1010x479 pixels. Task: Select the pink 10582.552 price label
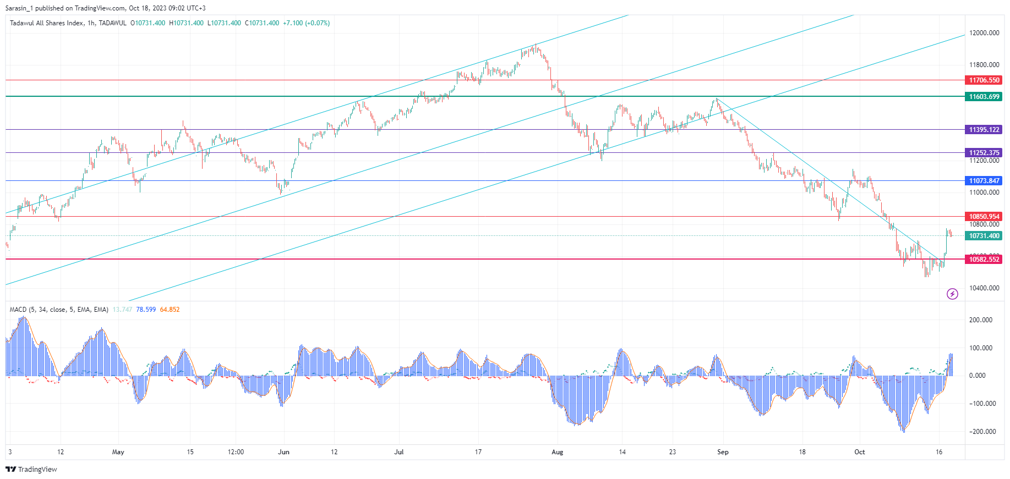pos(984,260)
